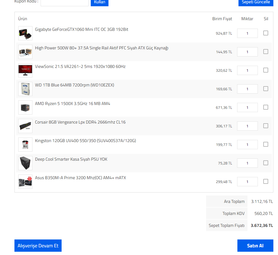Image resolution: width=278 pixels, height=255 pixels.
Task: Open High Power 500W 80+ product link
Action: pos(102,48)
